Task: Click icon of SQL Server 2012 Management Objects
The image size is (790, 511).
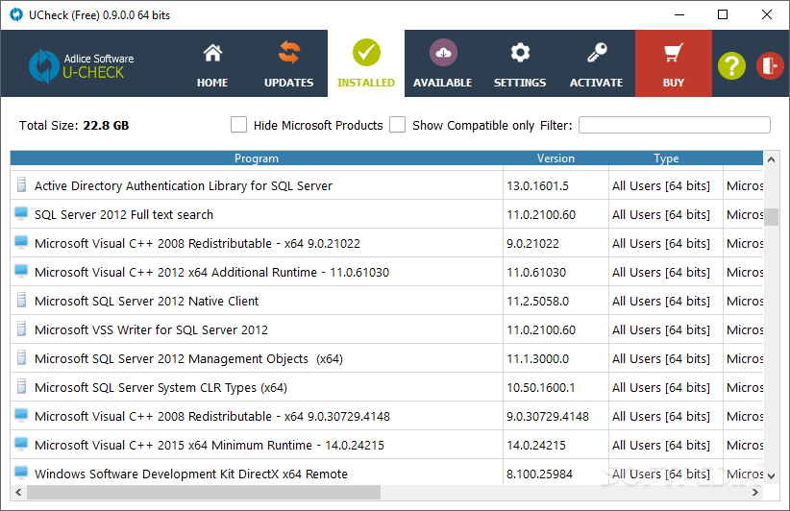Action: [21, 357]
